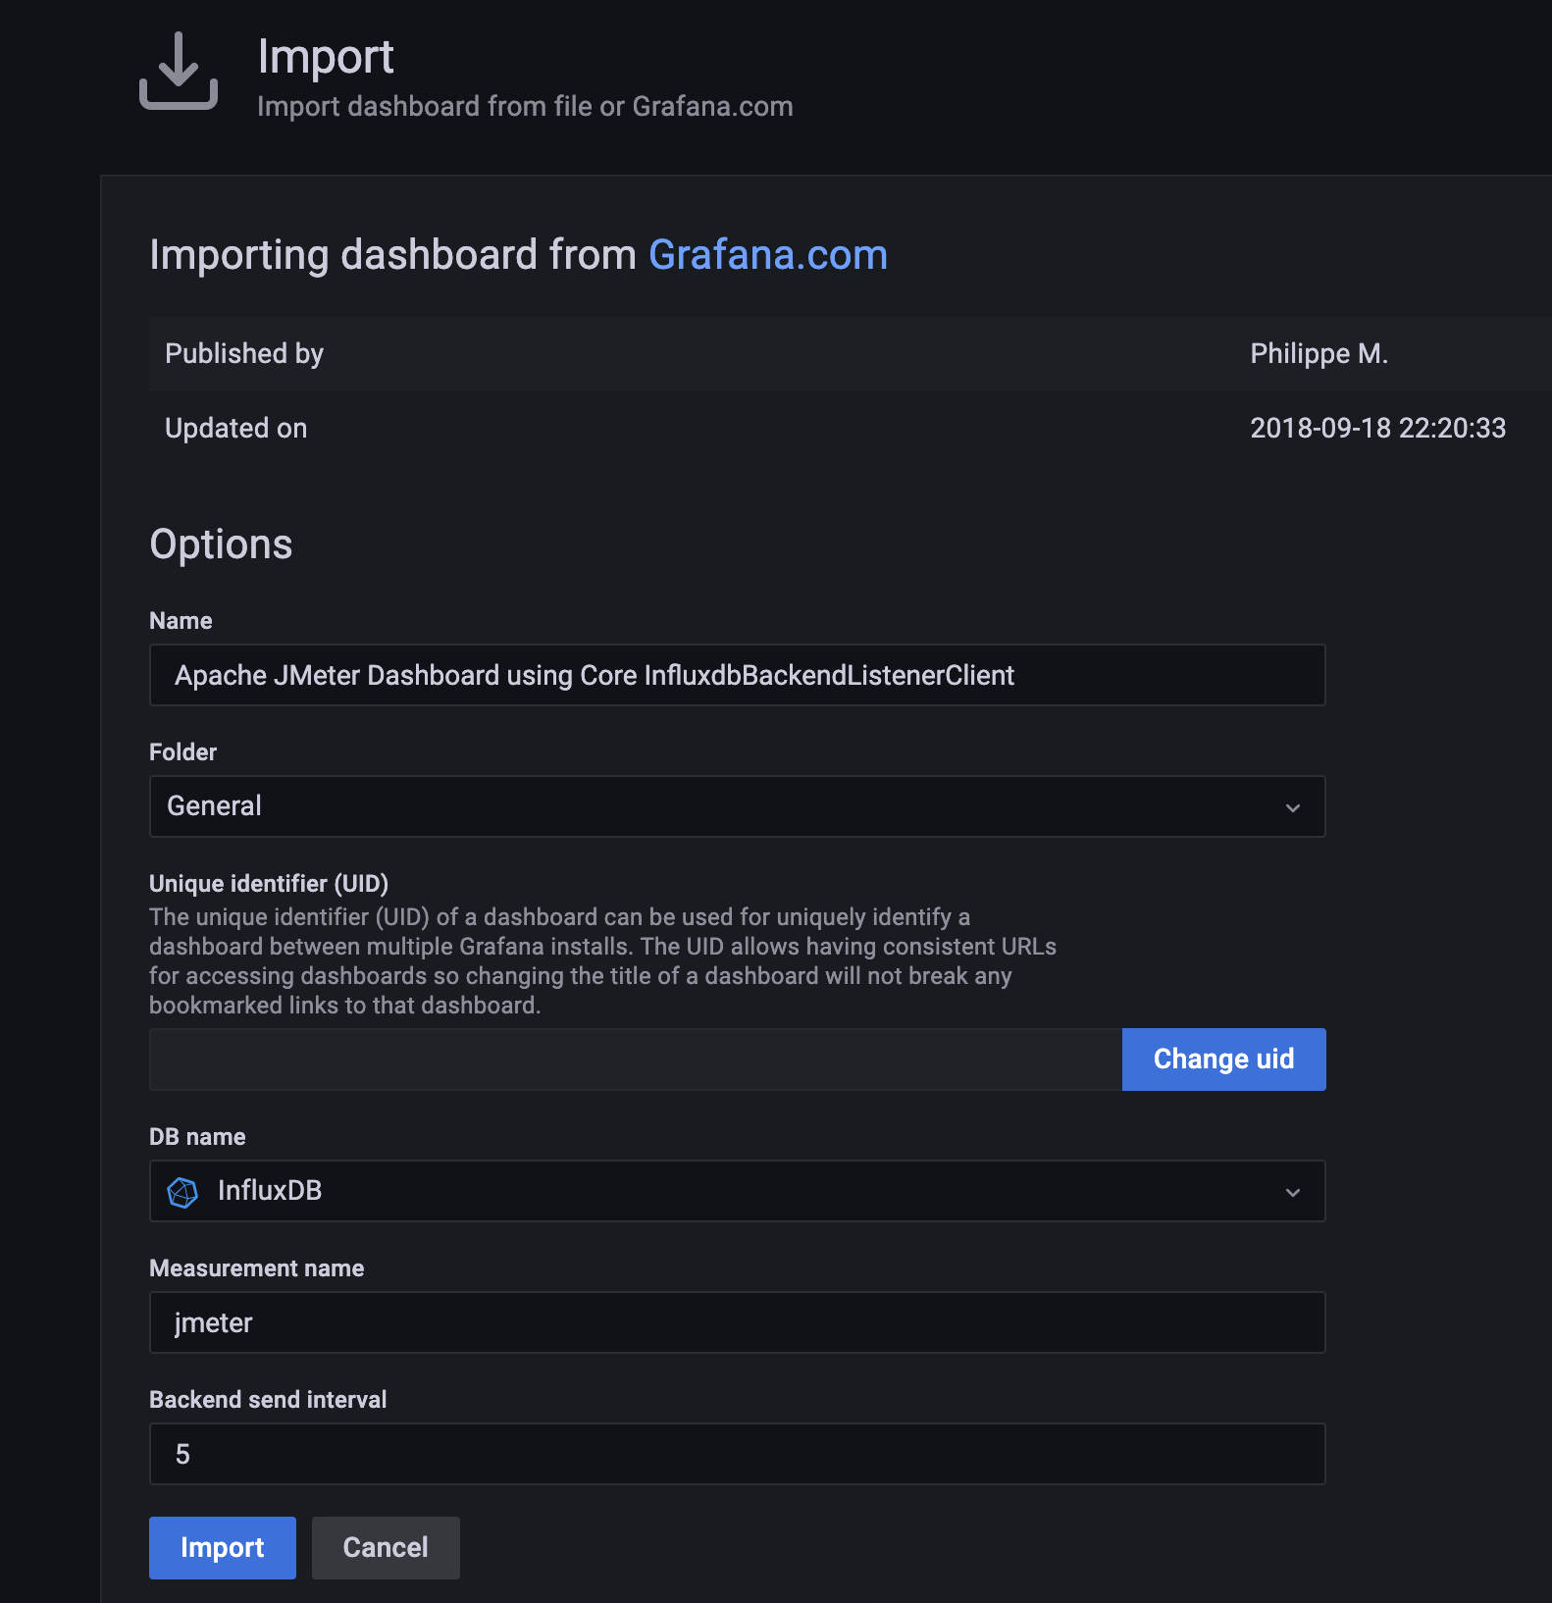
Task: Click the DB name label
Action: point(197,1137)
